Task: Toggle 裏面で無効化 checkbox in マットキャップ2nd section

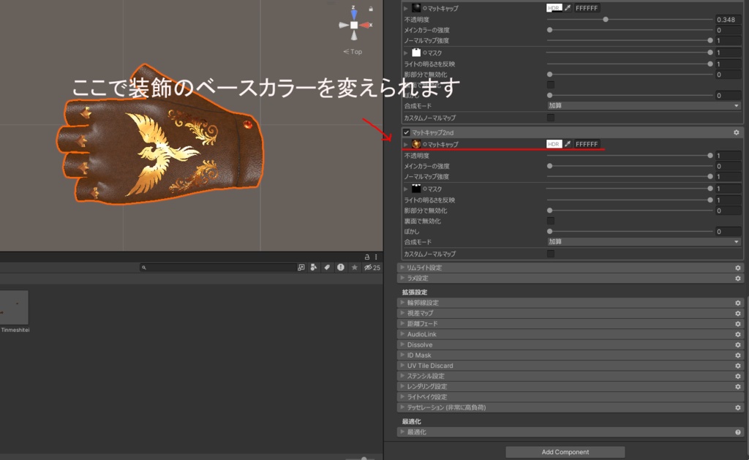Action: pos(551,221)
